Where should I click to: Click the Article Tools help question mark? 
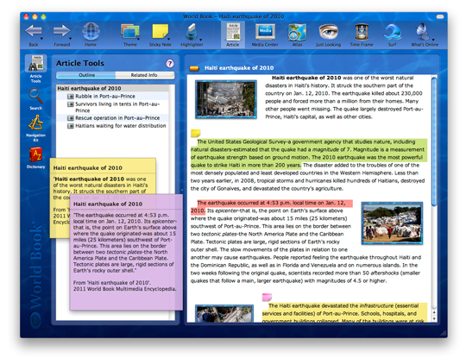(x=170, y=63)
